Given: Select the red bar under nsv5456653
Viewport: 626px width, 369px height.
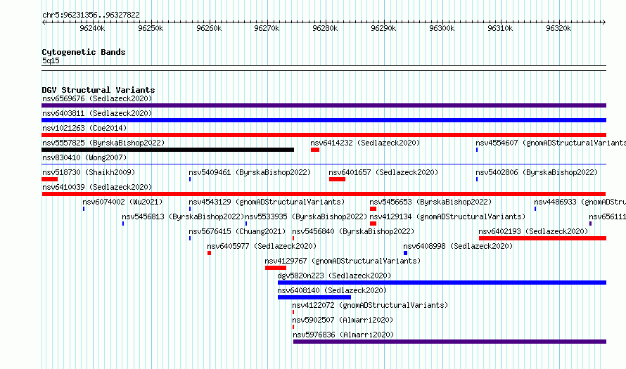Looking at the screenshot, I should pyautogui.click(x=373, y=209).
